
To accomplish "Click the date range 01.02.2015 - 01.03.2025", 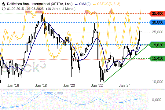I will point(25,9).
